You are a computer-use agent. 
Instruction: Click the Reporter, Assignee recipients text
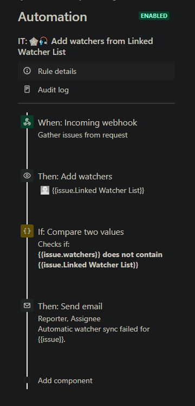(69, 318)
